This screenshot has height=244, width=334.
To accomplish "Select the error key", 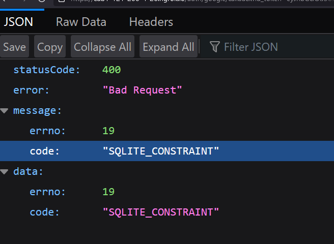I will (x=32, y=90).
